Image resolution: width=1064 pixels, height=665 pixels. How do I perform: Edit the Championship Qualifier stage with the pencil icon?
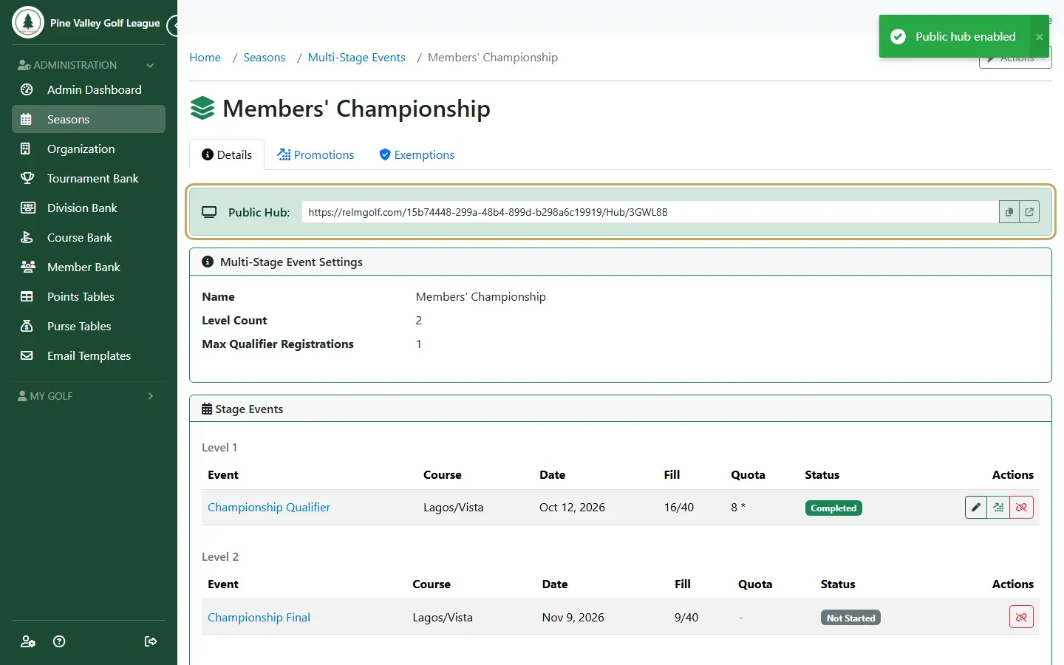(x=976, y=508)
